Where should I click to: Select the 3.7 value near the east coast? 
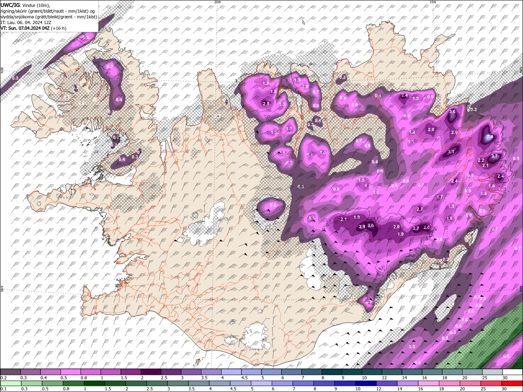coord(495,156)
